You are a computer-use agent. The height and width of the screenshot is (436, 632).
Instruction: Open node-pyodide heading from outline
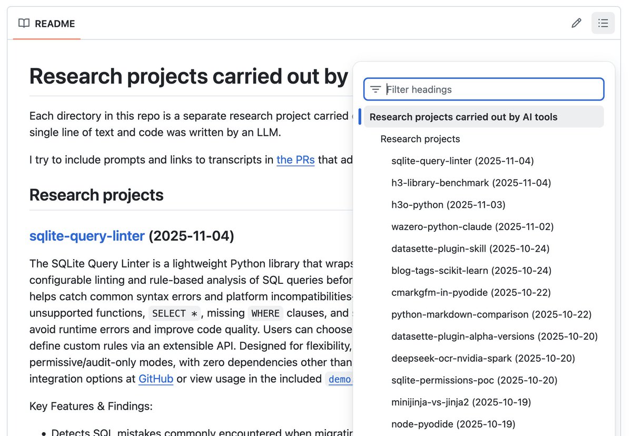click(x=453, y=424)
